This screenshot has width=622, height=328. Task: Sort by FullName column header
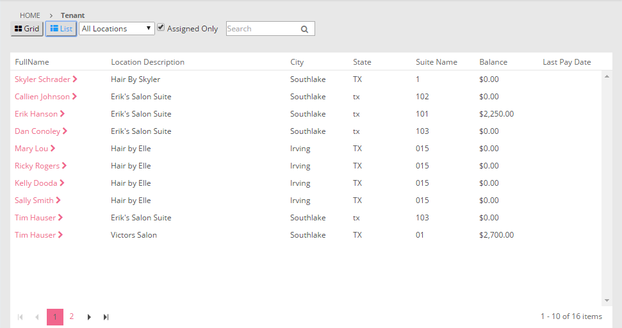(32, 62)
